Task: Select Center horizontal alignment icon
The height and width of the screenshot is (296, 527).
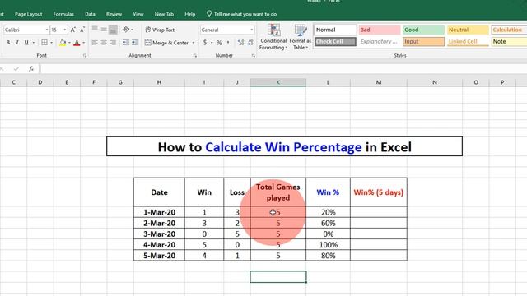Action: [x=104, y=43]
